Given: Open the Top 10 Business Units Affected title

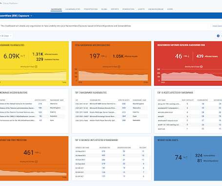Looking at the screenshot, I should [x=97, y=140].
